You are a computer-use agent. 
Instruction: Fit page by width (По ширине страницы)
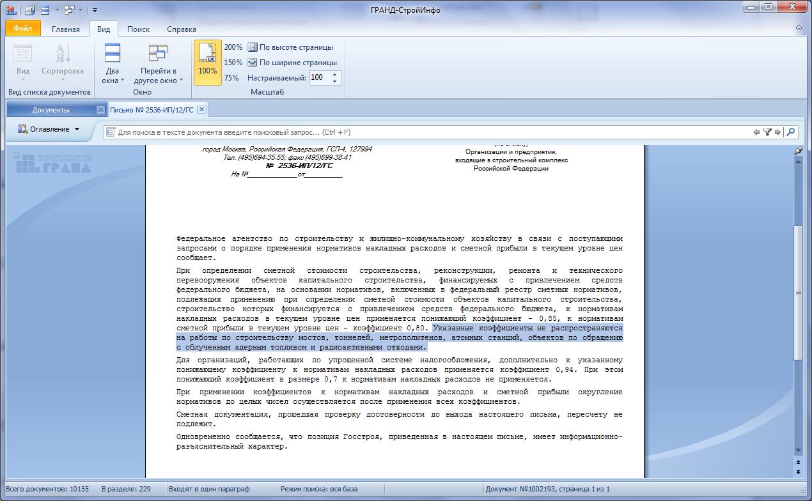(292, 63)
